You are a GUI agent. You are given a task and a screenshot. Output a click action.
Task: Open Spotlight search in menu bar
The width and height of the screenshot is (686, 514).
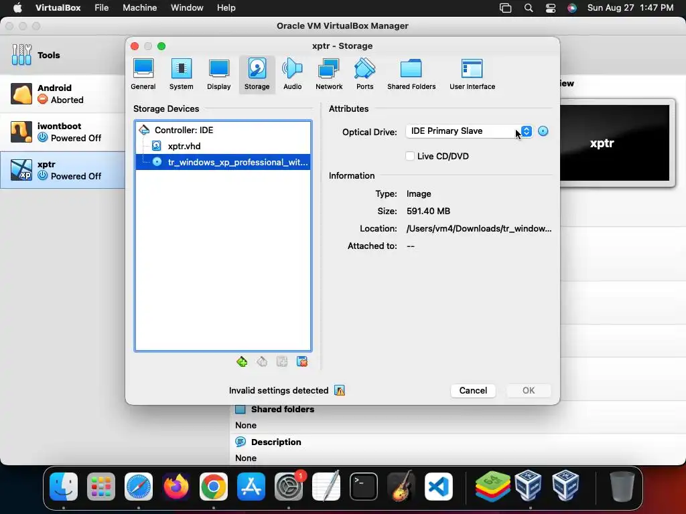pyautogui.click(x=529, y=8)
